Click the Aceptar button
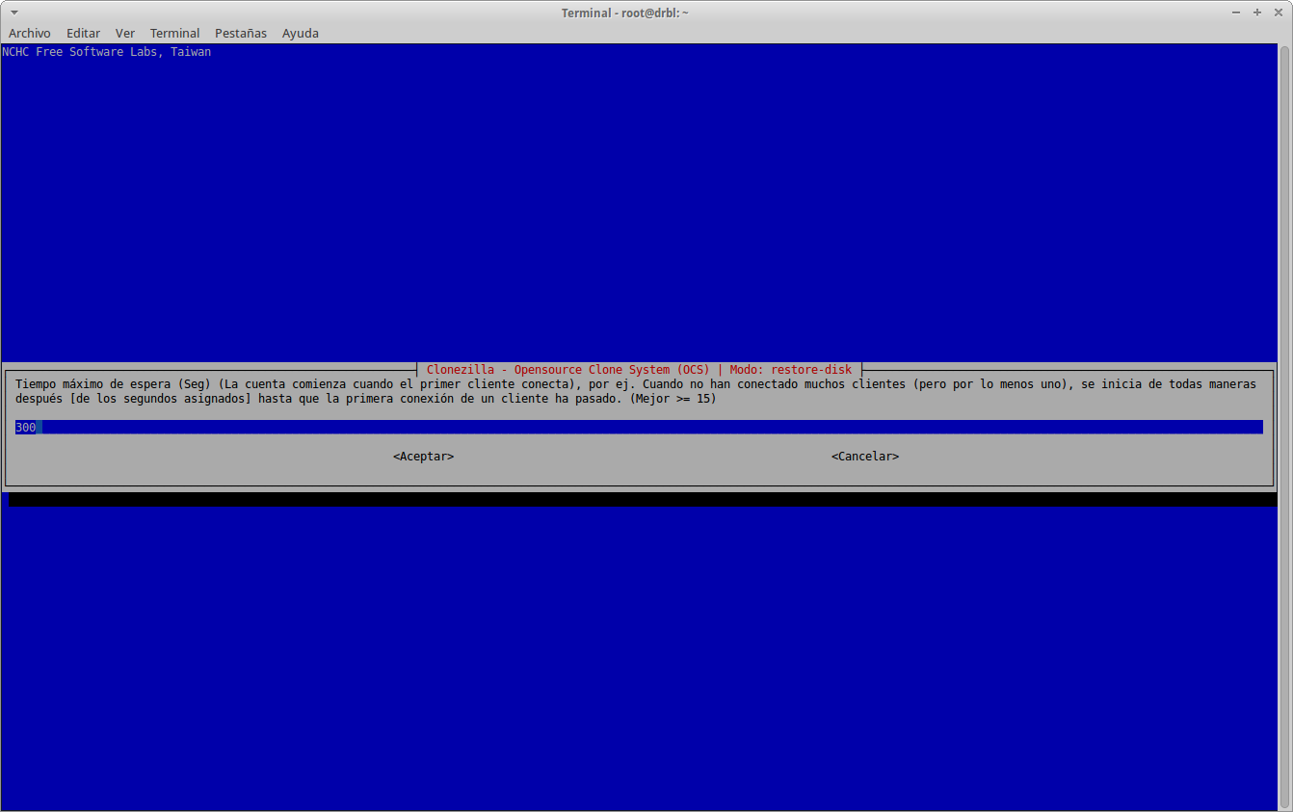The height and width of the screenshot is (812, 1293). (x=423, y=457)
